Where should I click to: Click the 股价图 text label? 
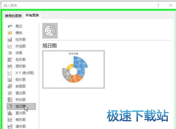tap(20, 80)
